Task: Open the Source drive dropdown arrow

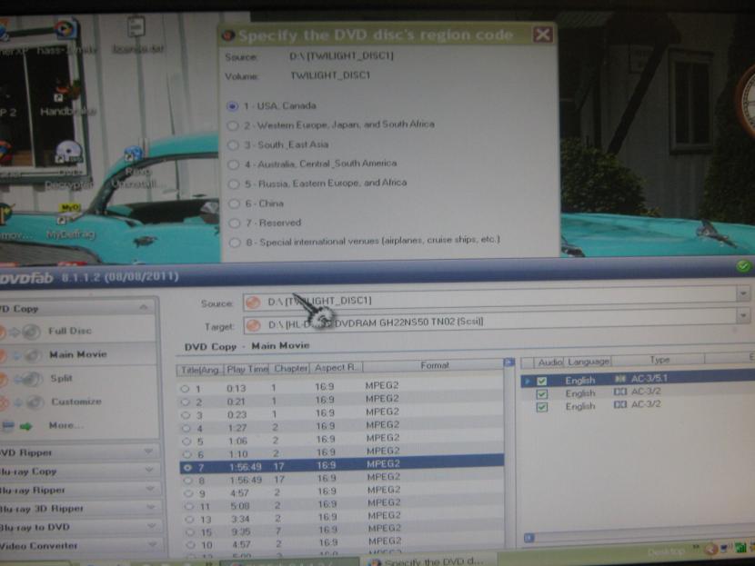Action: 743,293
